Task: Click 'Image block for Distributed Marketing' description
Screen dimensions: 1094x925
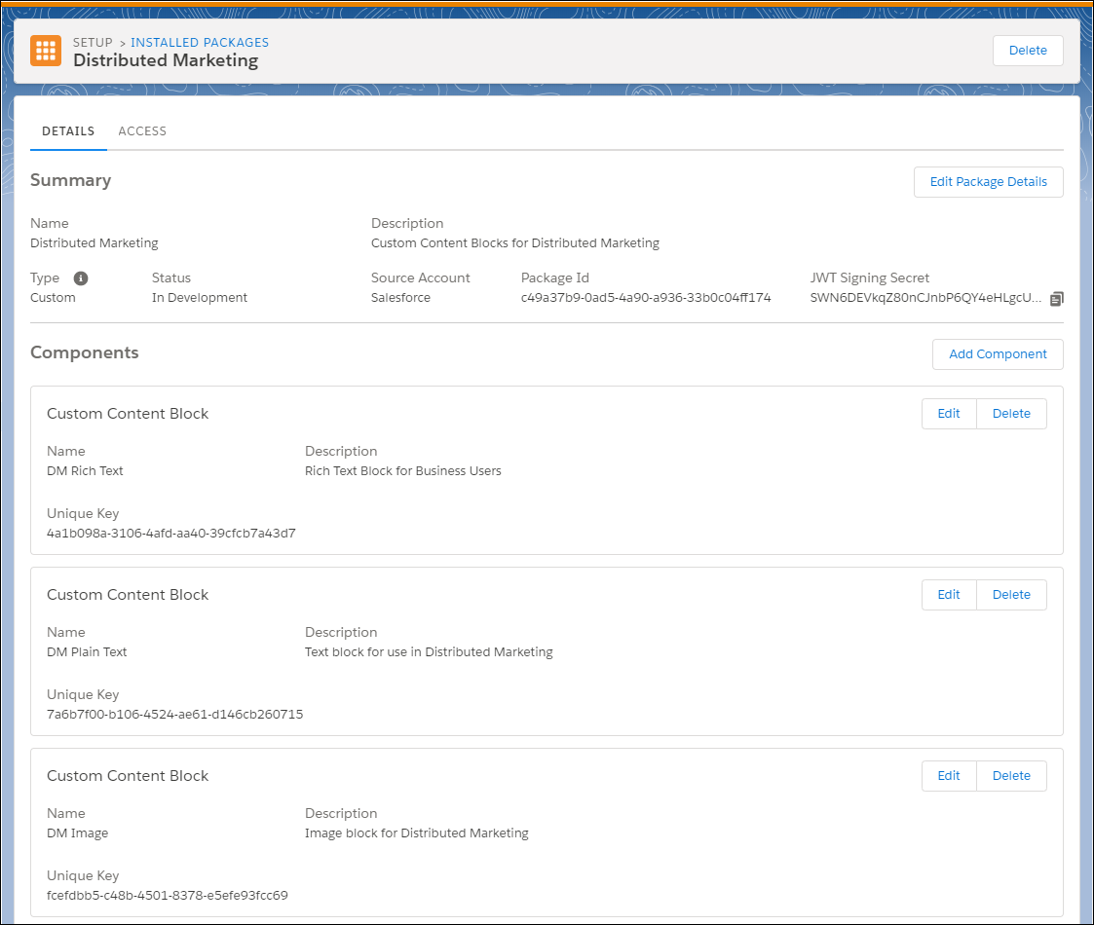Action: (417, 832)
